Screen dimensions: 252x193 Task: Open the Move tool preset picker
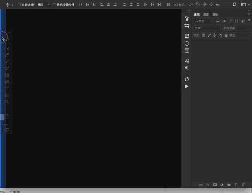coord(13,5)
